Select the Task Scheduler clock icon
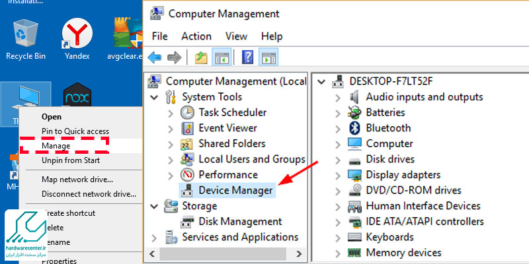This screenshot has height=264, width=529. coord(188,112)
